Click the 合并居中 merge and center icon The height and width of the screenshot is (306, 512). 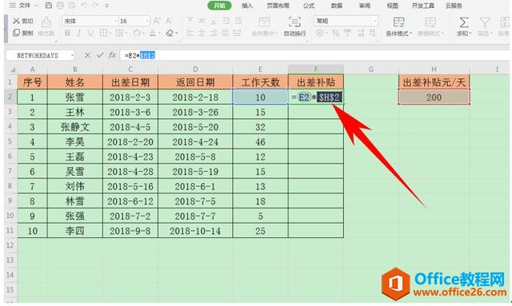point(264,22)
